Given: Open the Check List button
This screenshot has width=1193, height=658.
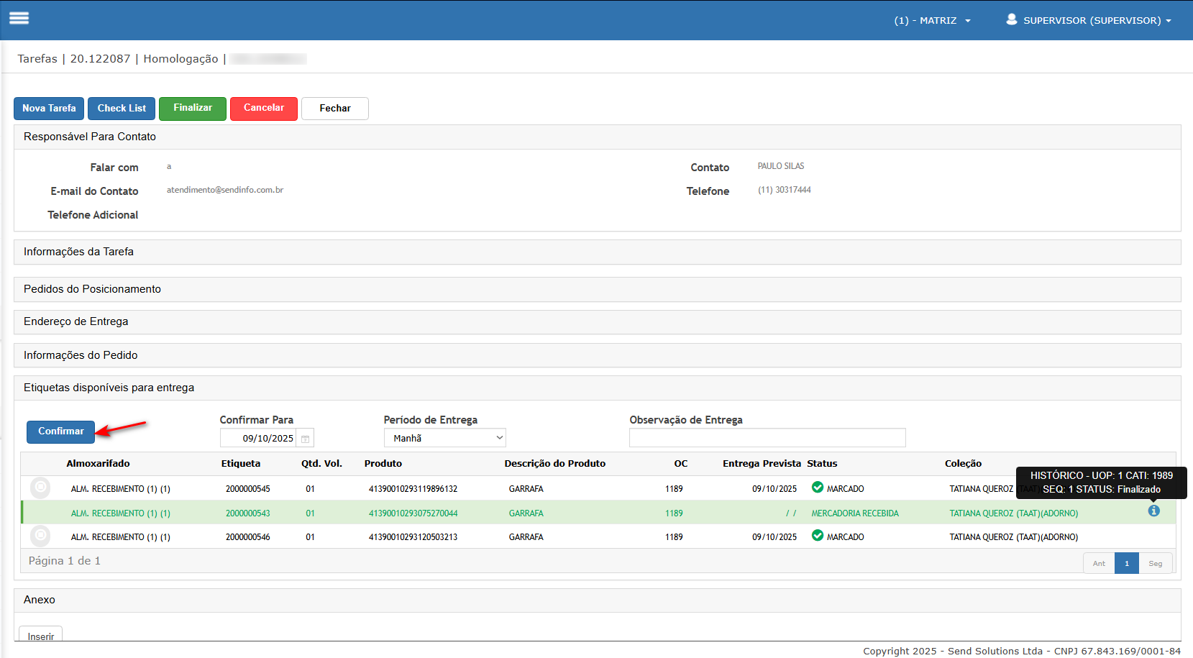Looking at the screenshot, I should pos(122,108).
